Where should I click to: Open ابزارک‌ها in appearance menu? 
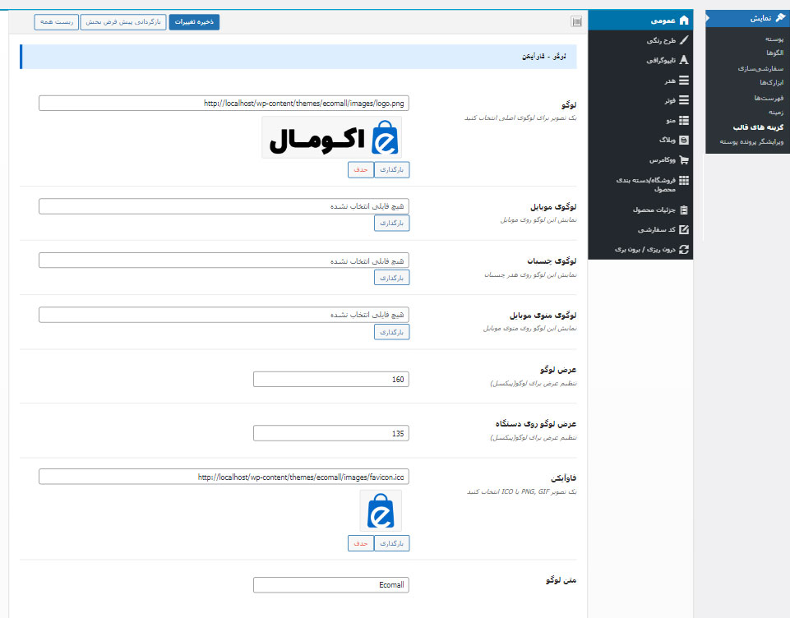(x=771, y=82)
